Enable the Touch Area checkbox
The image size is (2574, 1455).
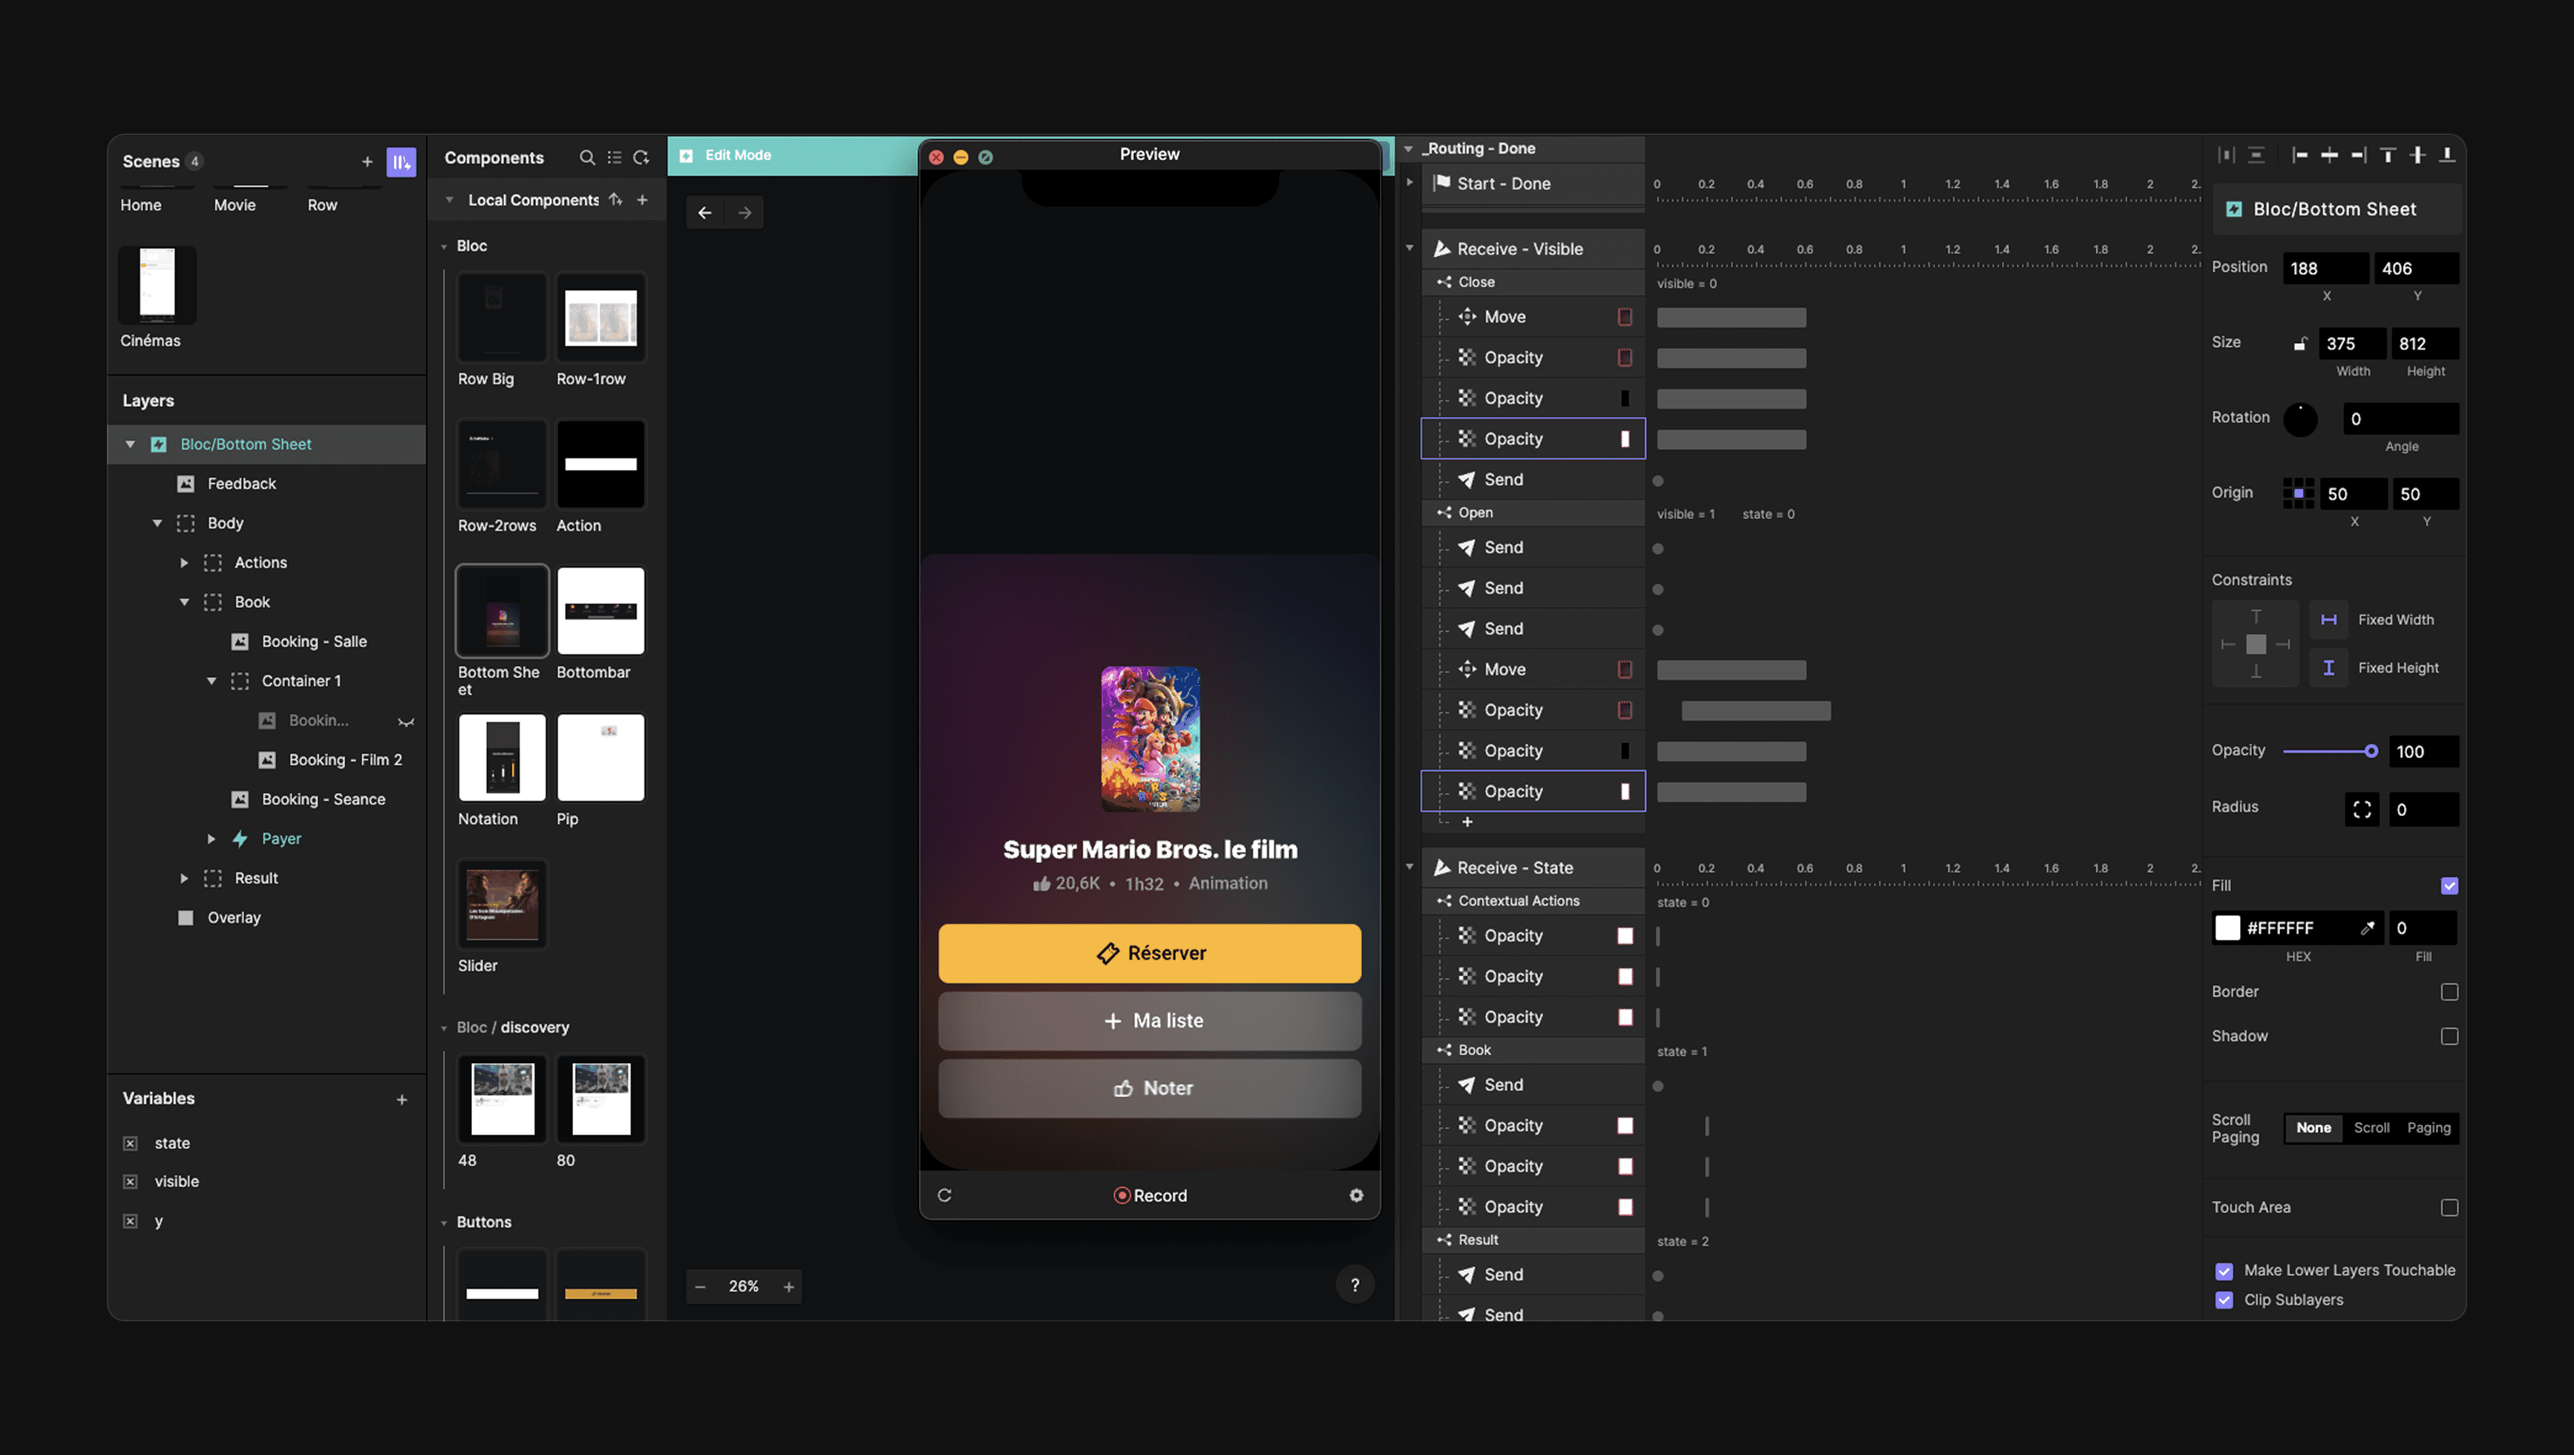click(2449, 1209)
